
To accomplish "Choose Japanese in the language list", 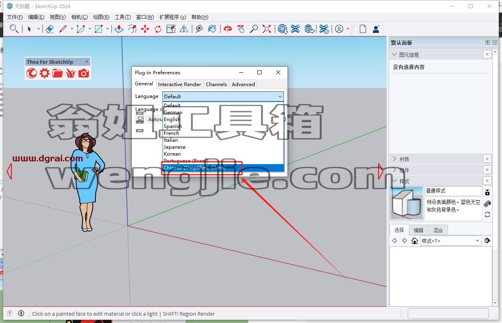I will [223, 147].
